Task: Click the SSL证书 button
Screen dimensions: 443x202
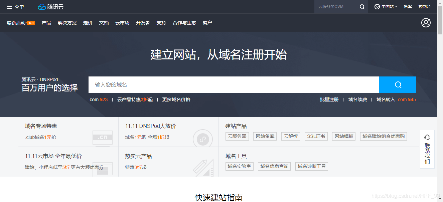Action: pos(316,136)
